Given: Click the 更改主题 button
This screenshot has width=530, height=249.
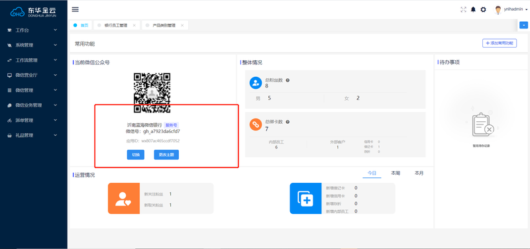Looking at the screenshot, I should click(x=166, y=155).
